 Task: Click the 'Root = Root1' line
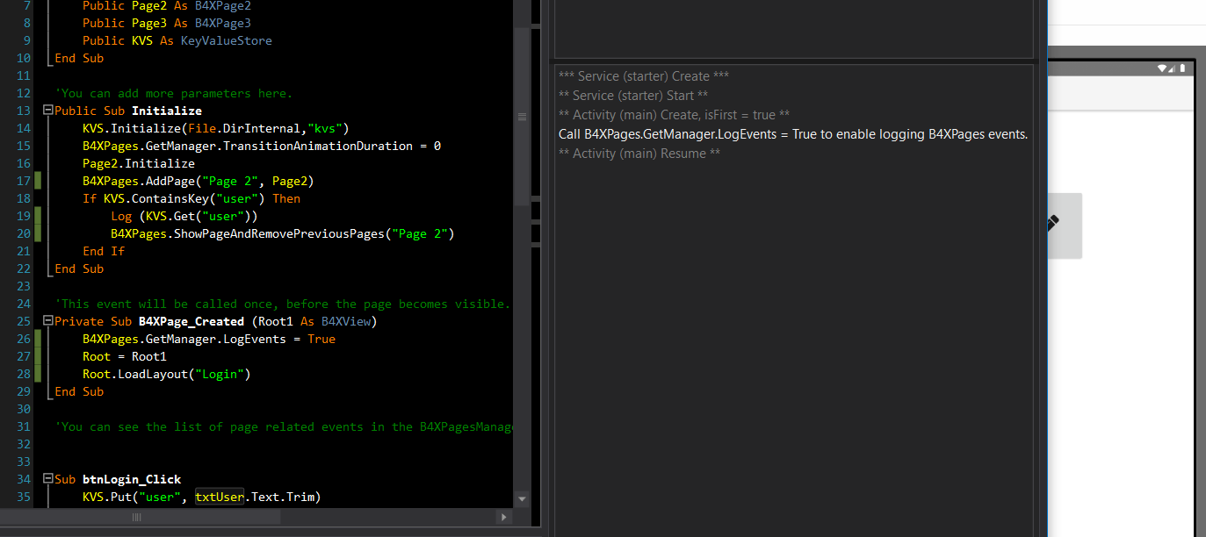point(125,356)
